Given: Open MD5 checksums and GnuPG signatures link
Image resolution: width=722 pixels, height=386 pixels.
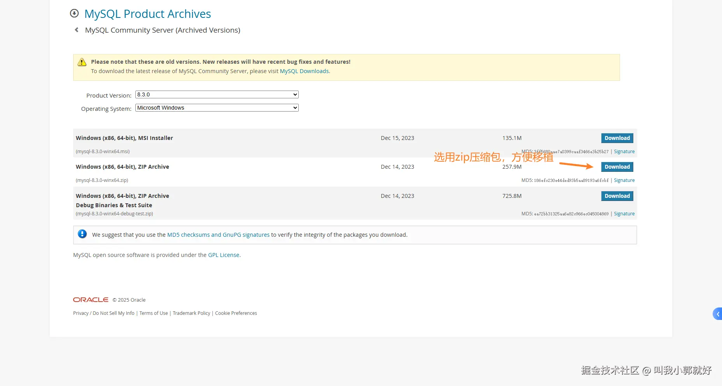Looking at the screenshot, I should (x=218, y=235).
